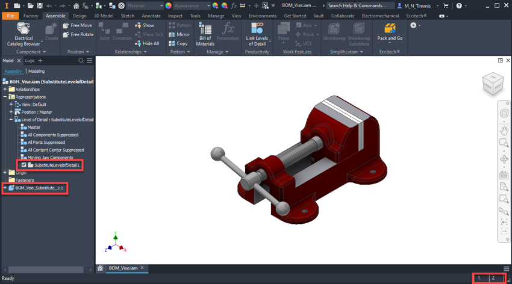Close the BOM_Vise.iam document tab

pos(142,268)
